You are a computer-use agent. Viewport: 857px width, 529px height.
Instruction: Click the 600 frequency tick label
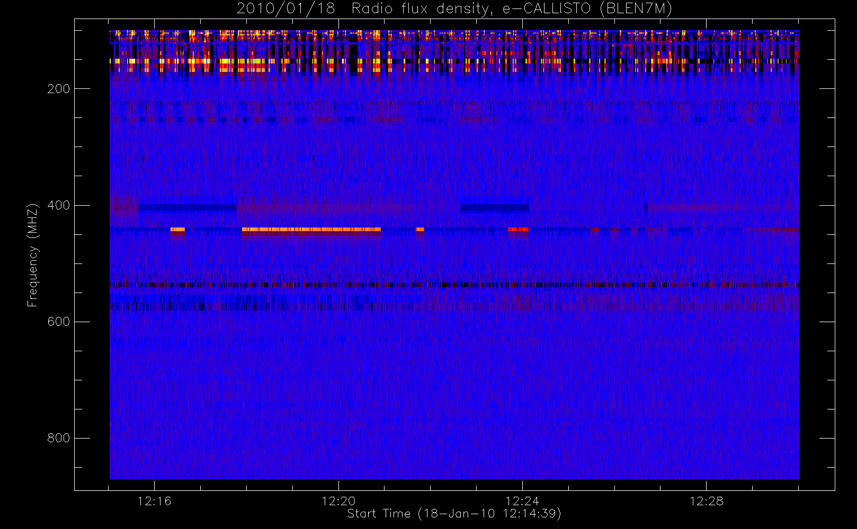(58, 322)
